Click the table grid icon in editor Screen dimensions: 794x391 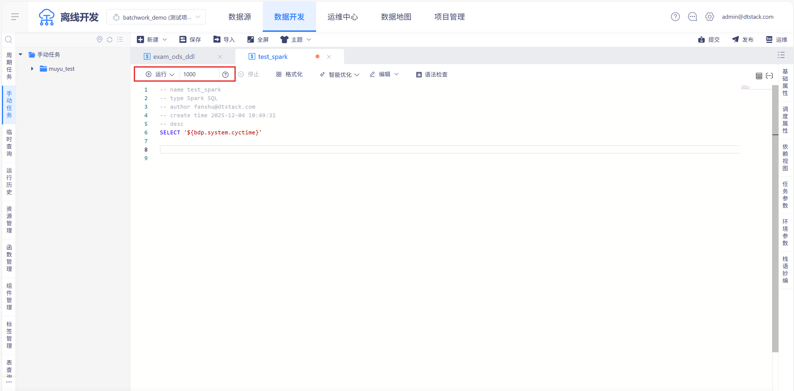pos(759,76)
